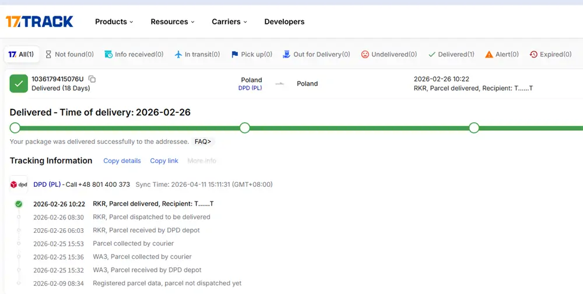Click the orange Alert triangle icon
Image resolution: width=583 pixels, height=294 pixels.
tap(489, 55)
